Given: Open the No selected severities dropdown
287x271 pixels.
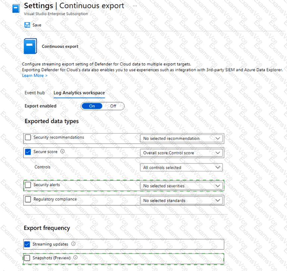Looking at the screenshot, I should point(181,186).
